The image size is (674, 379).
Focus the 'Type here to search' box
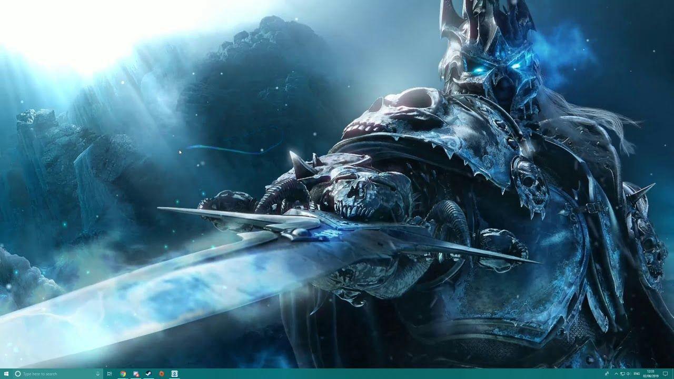point(57,374)
